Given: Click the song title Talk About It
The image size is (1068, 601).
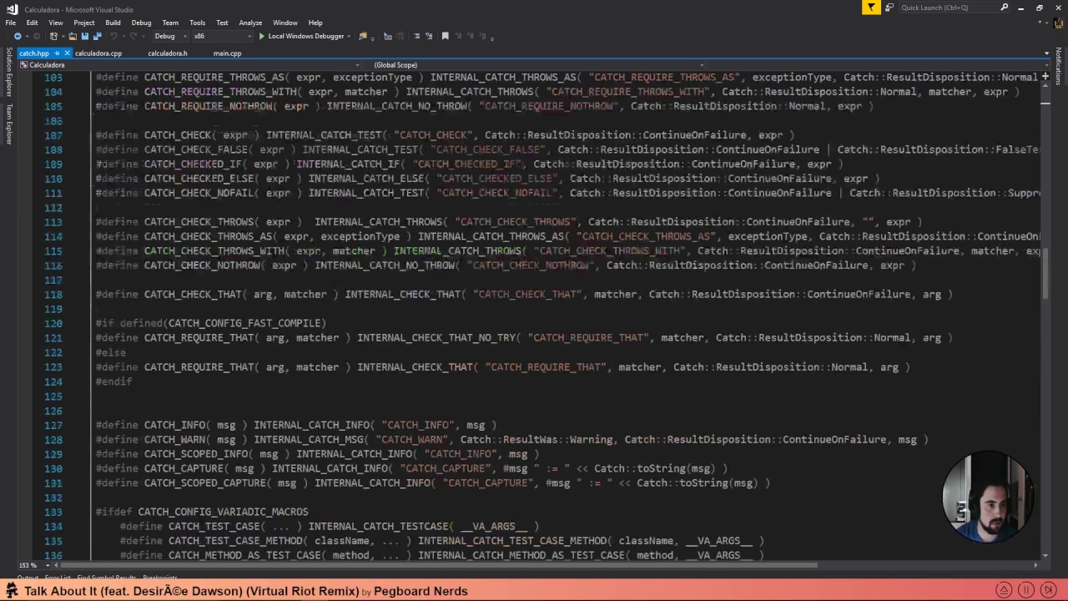Looking at the screenshot, I should click(x=192, y=591).
